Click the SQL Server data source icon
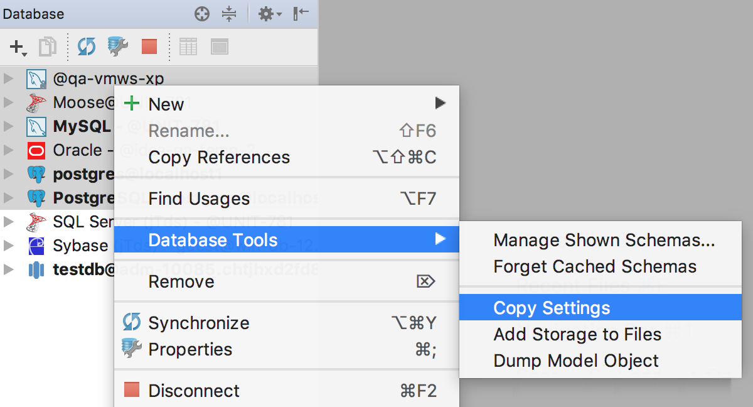This screenshot has width=753, height=407. 36,222
